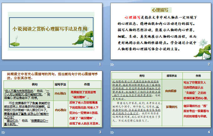
Task: Click the slide number 1 label
Action: tap(100, 64)
